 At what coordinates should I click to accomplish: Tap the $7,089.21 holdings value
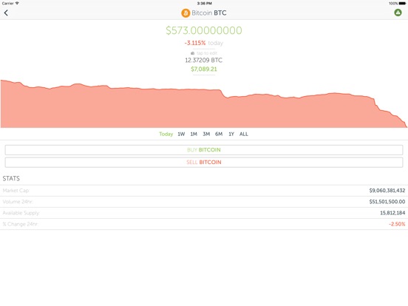(x=204, y=69)
